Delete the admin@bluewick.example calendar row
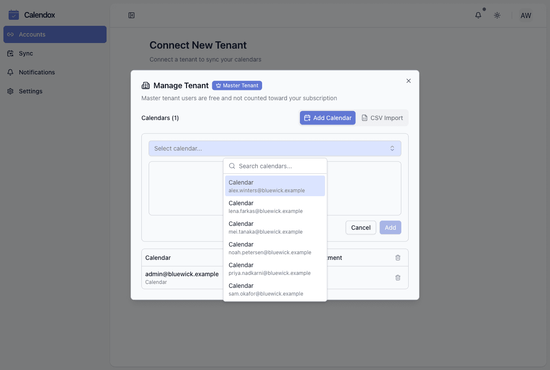 (398, 278)
